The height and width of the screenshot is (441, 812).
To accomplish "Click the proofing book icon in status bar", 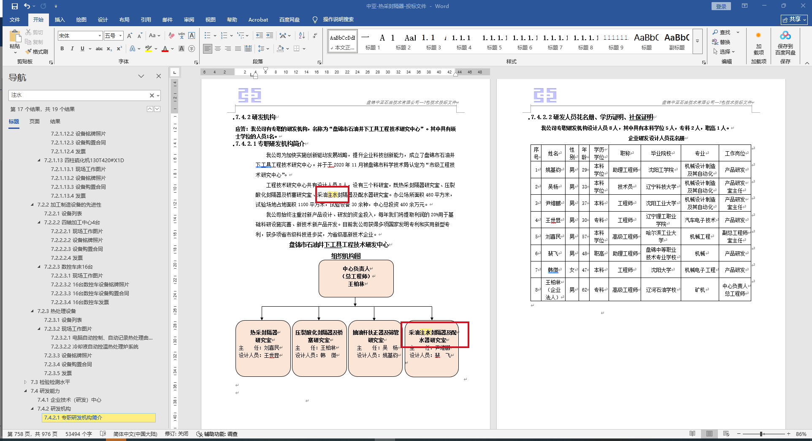I will point(103,434).
